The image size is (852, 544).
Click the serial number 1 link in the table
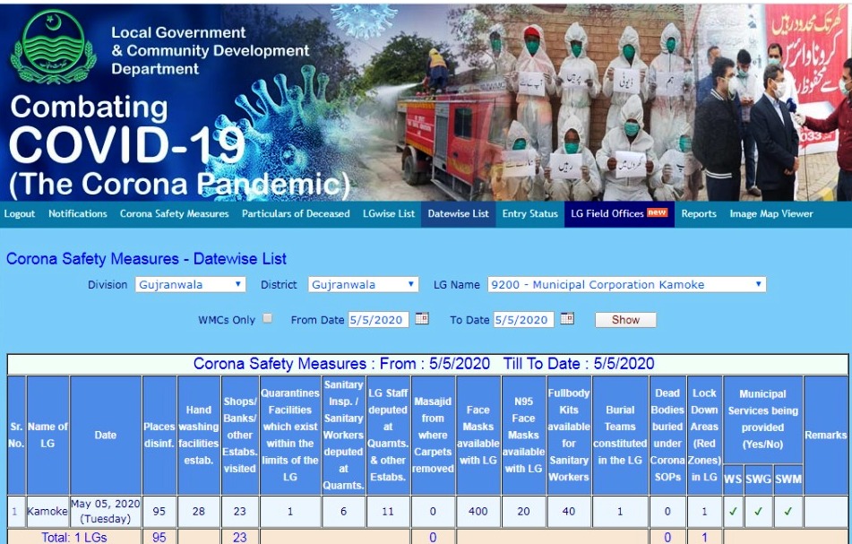coord(14,512)
